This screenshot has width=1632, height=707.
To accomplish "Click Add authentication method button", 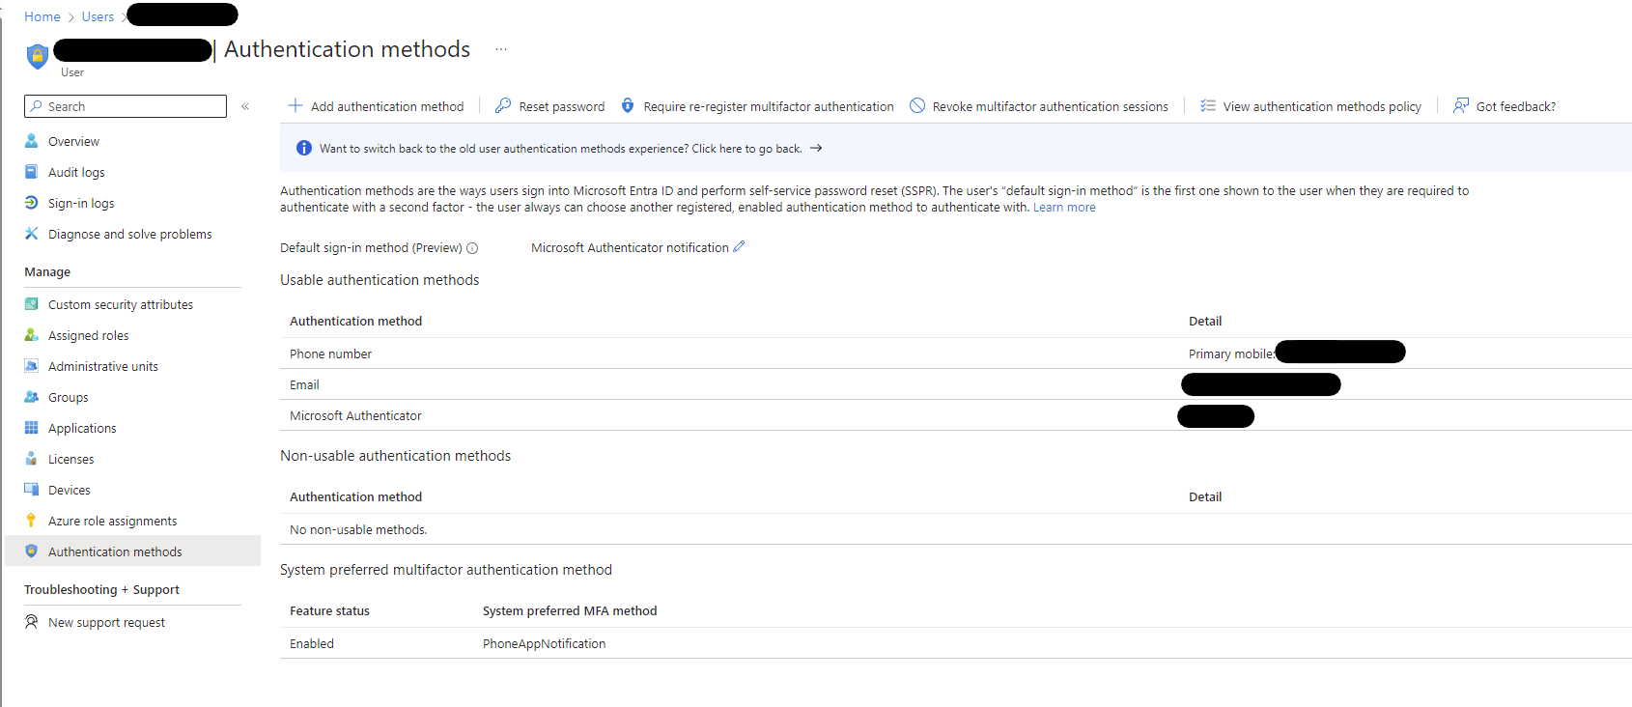I will coord(376,106).
